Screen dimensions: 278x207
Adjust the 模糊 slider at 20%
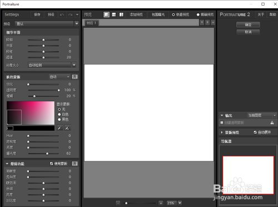34,96
